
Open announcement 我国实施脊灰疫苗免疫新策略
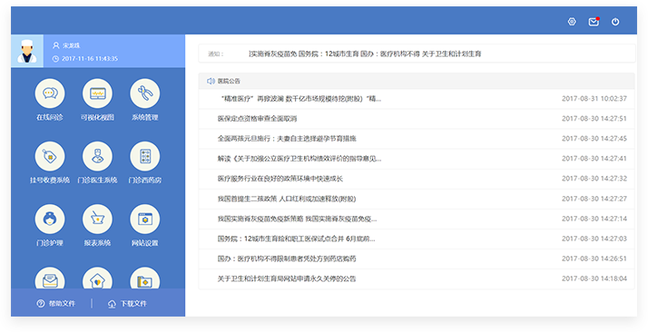coord(297,219)
